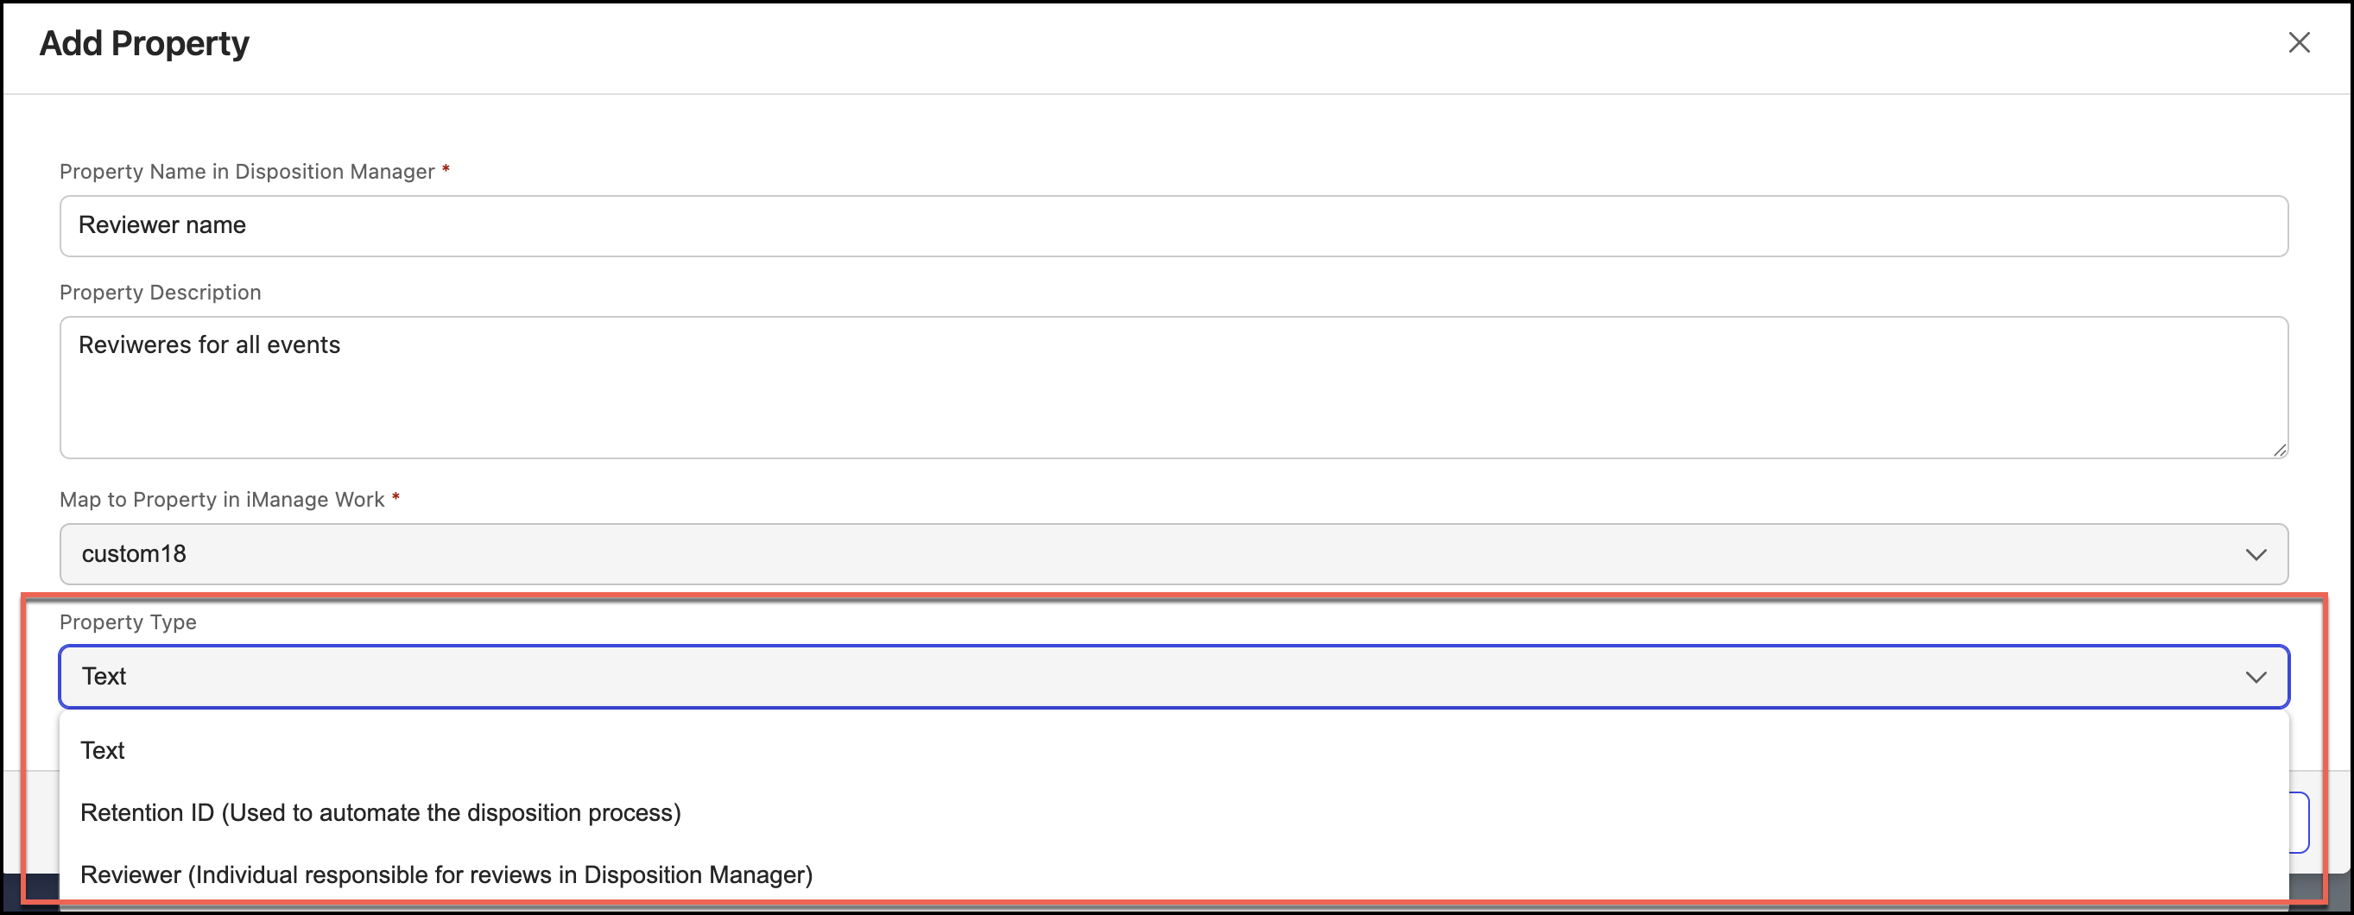
Task: Click the Property Description label
Action: [160, 293]
